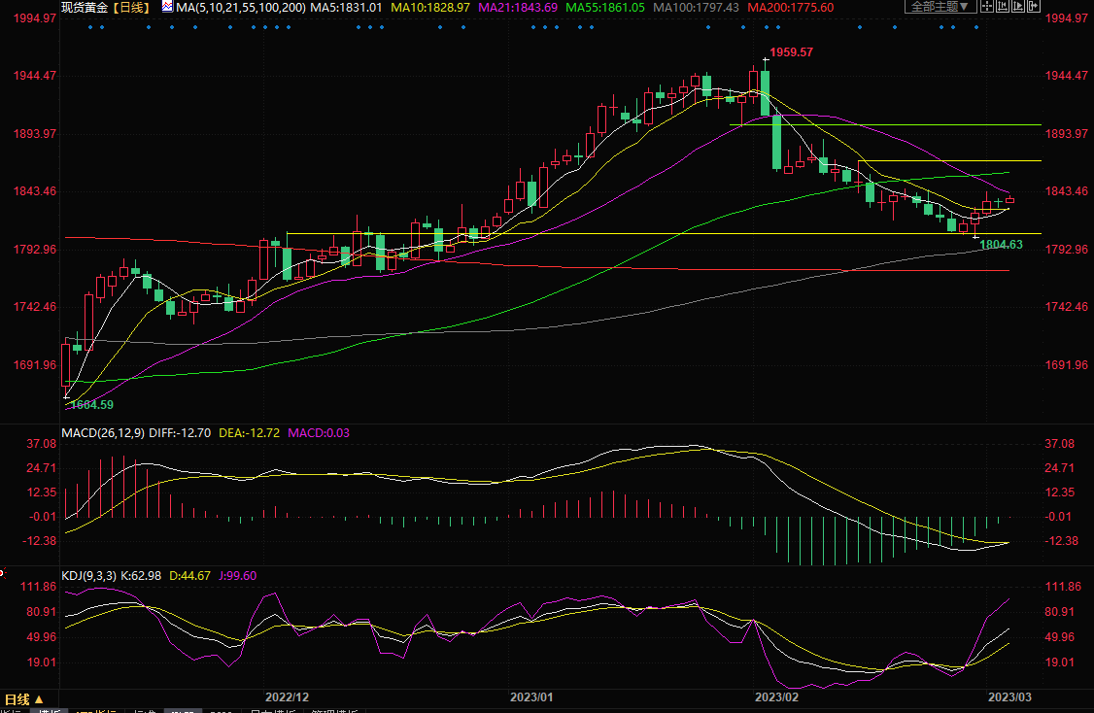Expand the 日线 period selector

[23, 698]
